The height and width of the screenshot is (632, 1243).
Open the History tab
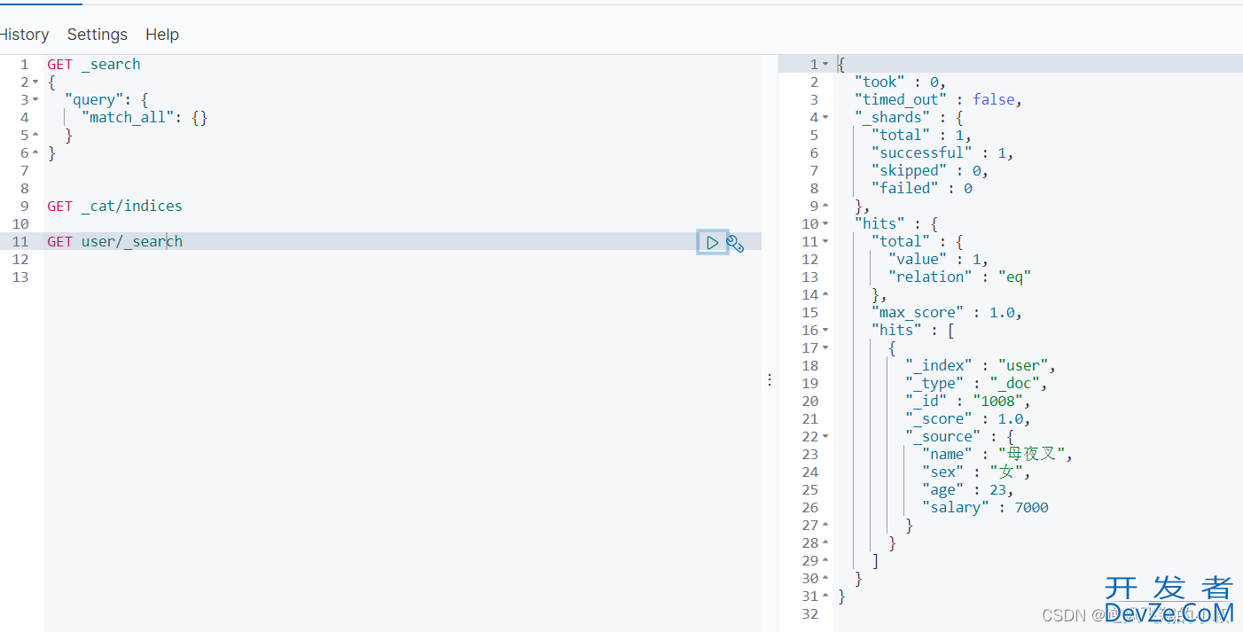[24, 35]
